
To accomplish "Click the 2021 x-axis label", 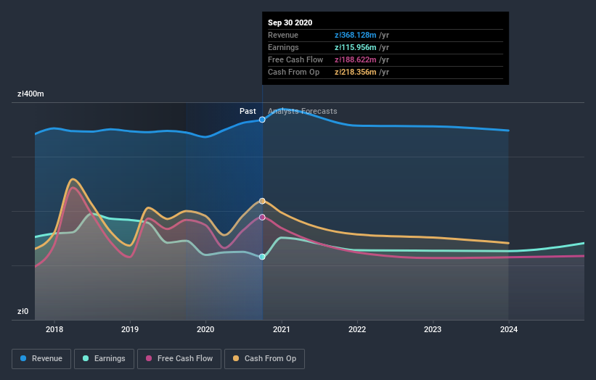I will (281, 329).
